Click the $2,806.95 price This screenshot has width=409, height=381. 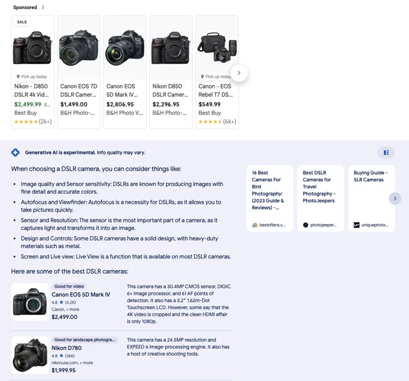tap(120, 104)
